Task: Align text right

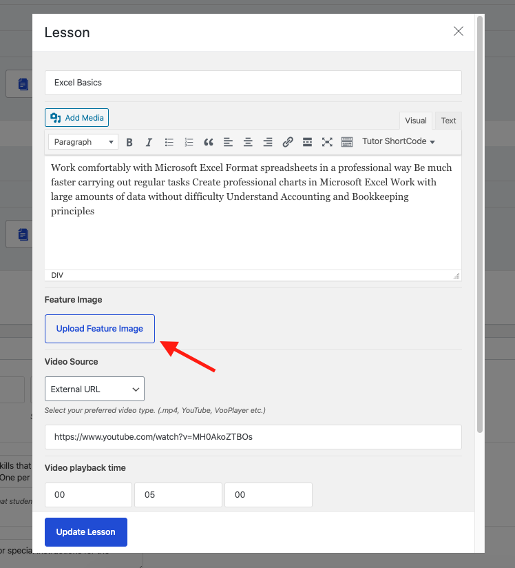Action: [268, 142]
